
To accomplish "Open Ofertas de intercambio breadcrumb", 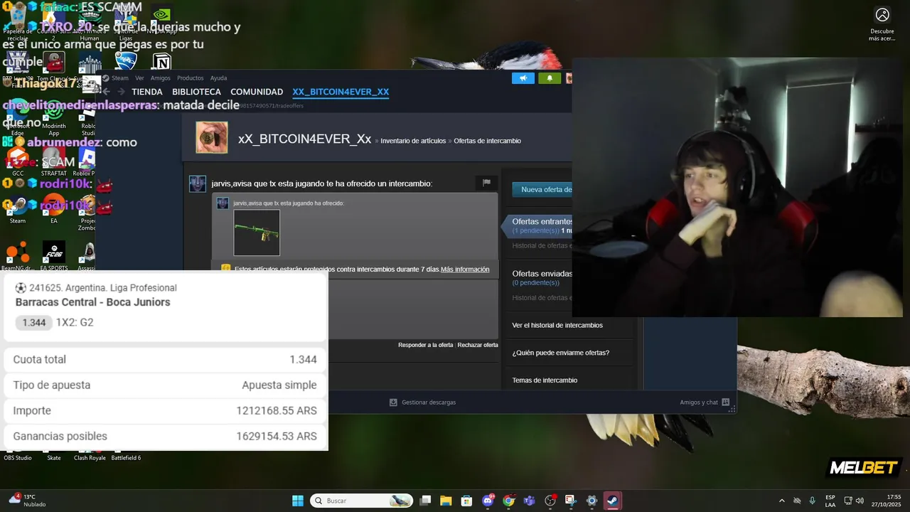I will [x=487, y=141].
